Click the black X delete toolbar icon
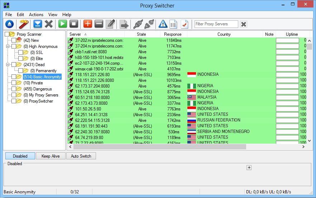316x198 pixels. (49, 24)
